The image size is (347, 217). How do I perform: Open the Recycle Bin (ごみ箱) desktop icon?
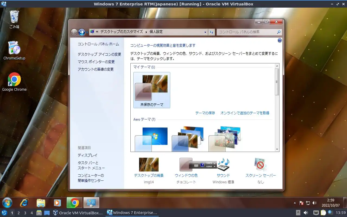pos(14,19)
